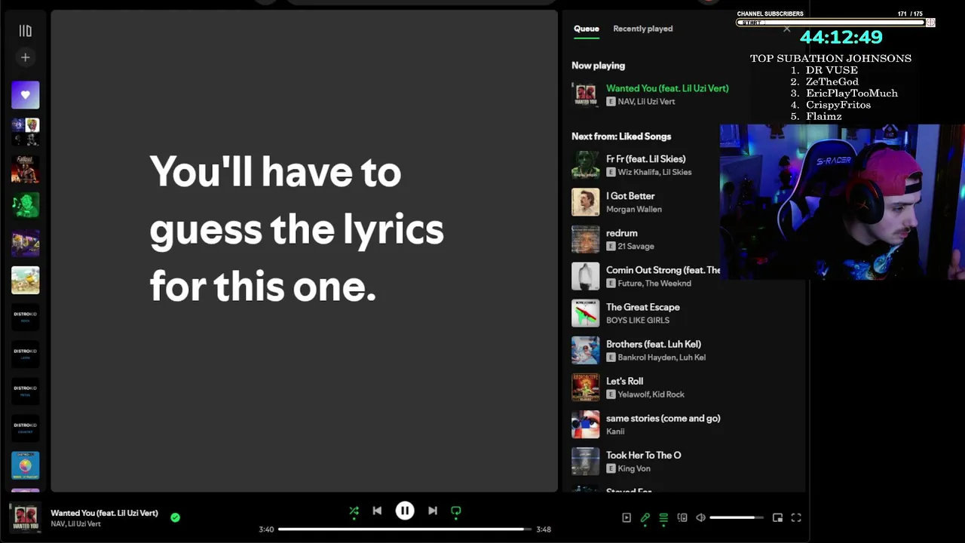Click Next from: Liked Songs heading
This screenshot has height=543, width=965.
[621, 137]
